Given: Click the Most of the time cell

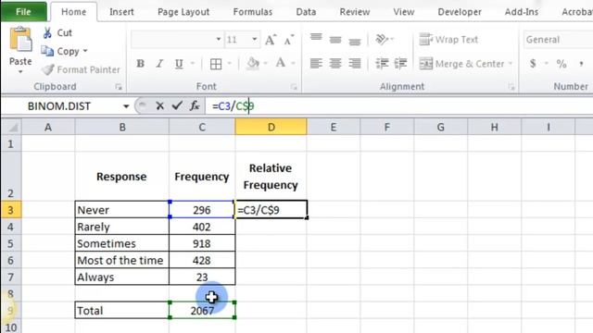Looking at the screenshot, I should 121,260.
